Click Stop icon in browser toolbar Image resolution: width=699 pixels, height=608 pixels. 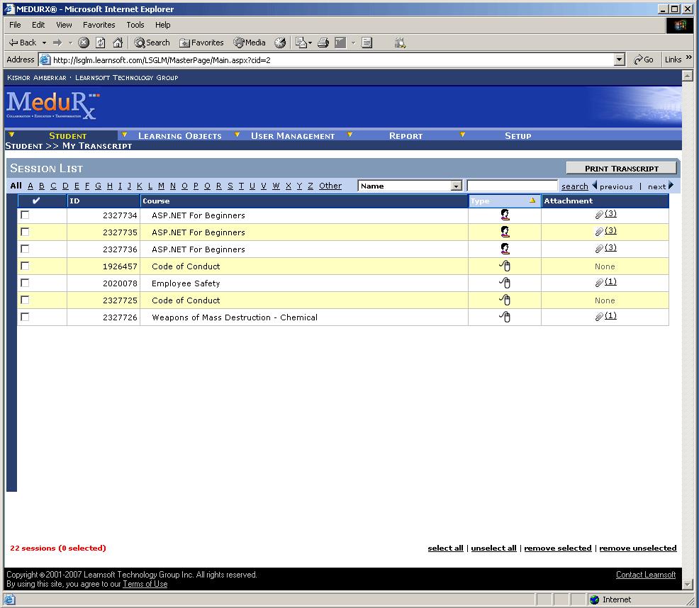[x=84, y=43]
